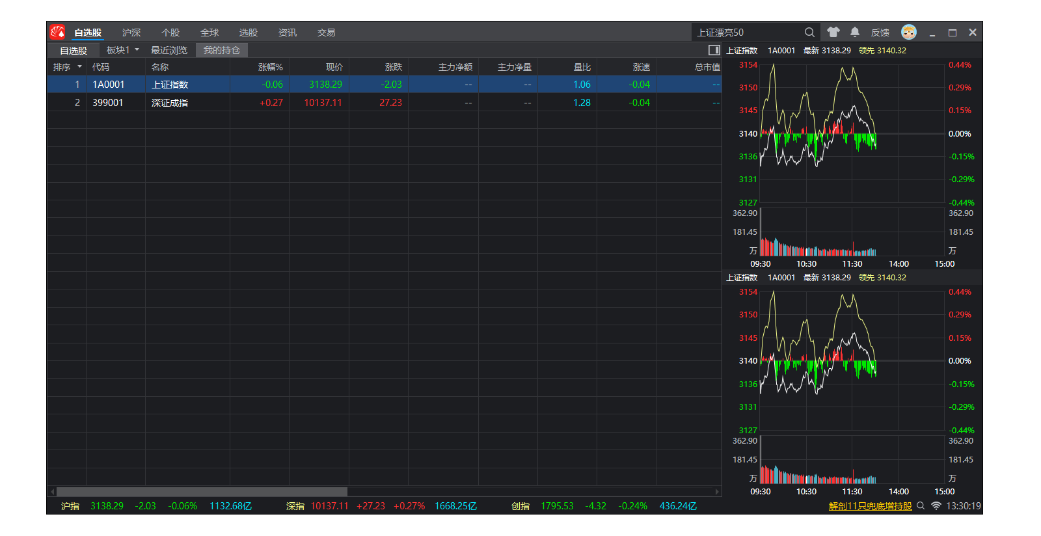Click the scrollbar right arrow

pyautogui.click(x=717, y=492)
